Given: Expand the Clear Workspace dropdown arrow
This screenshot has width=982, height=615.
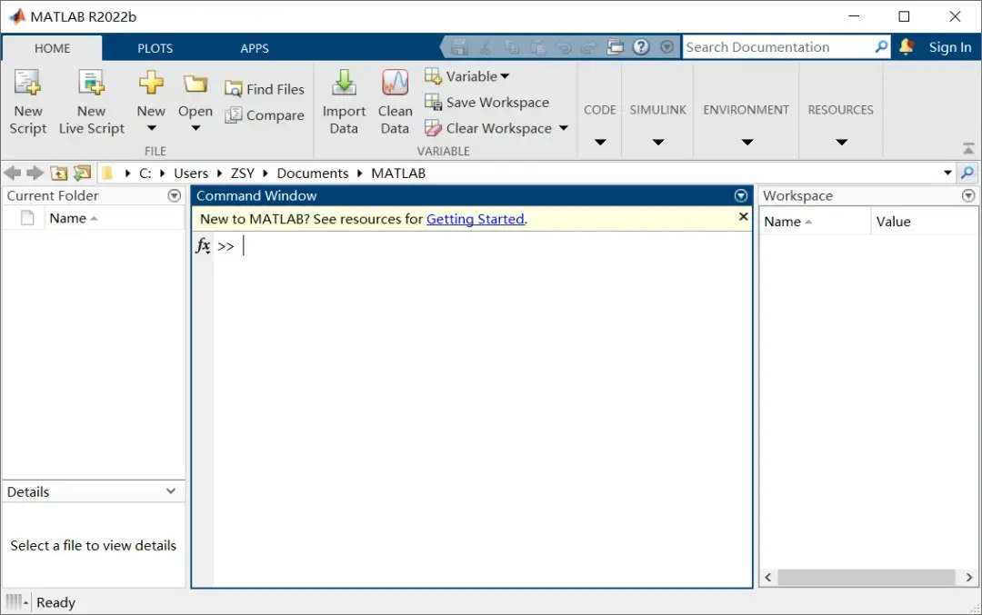Looking at the screenshot, I should 564,128.
